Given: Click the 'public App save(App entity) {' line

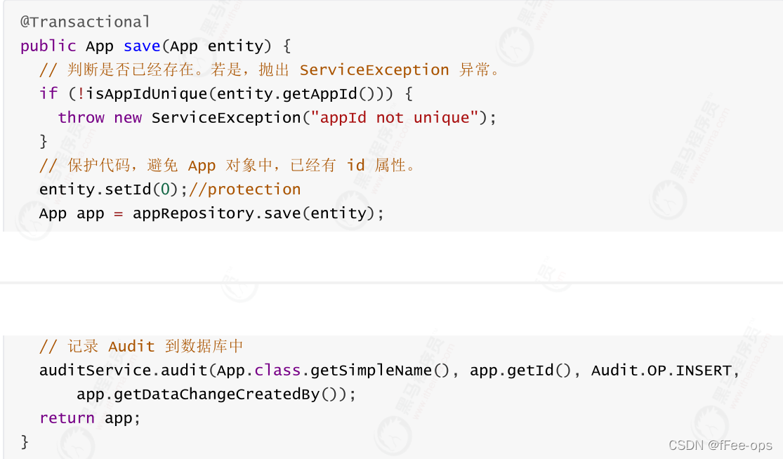Looking at the screenshot, I should coord(156,46).
